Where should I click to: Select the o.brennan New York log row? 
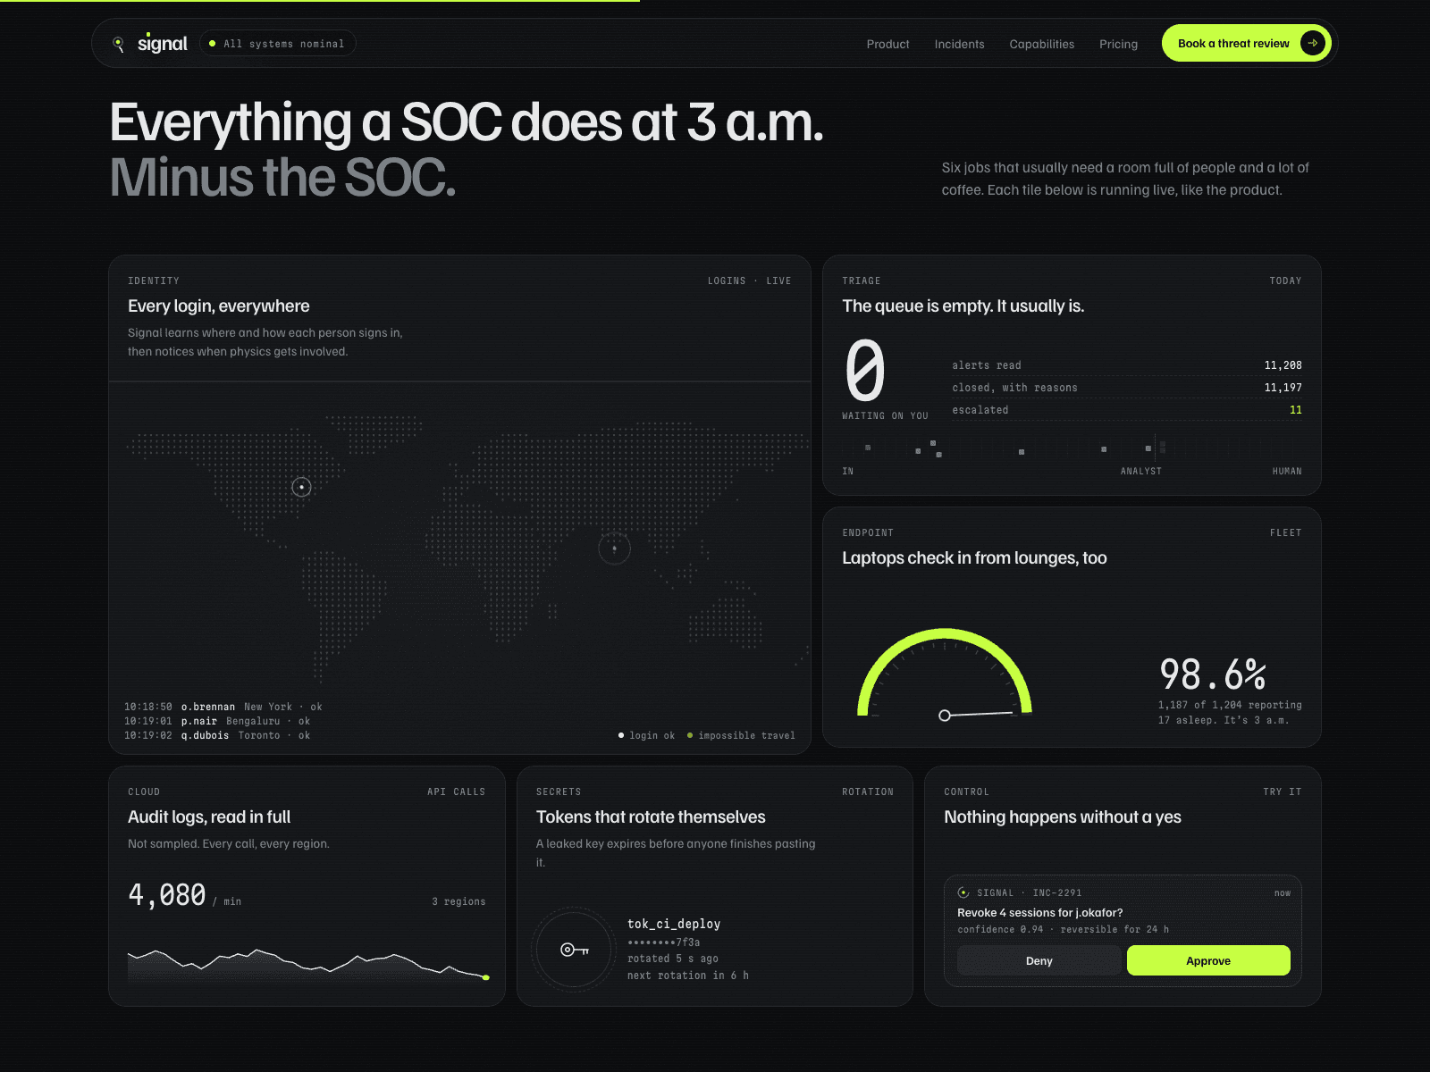tap(223, 707)
